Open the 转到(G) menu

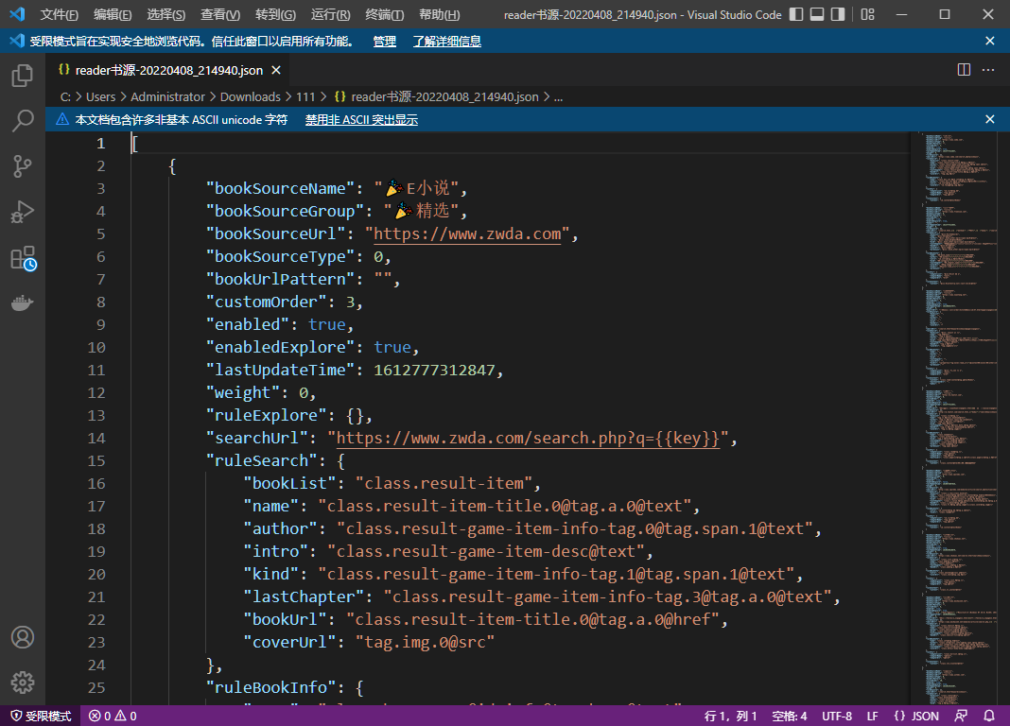pos(275,14)
